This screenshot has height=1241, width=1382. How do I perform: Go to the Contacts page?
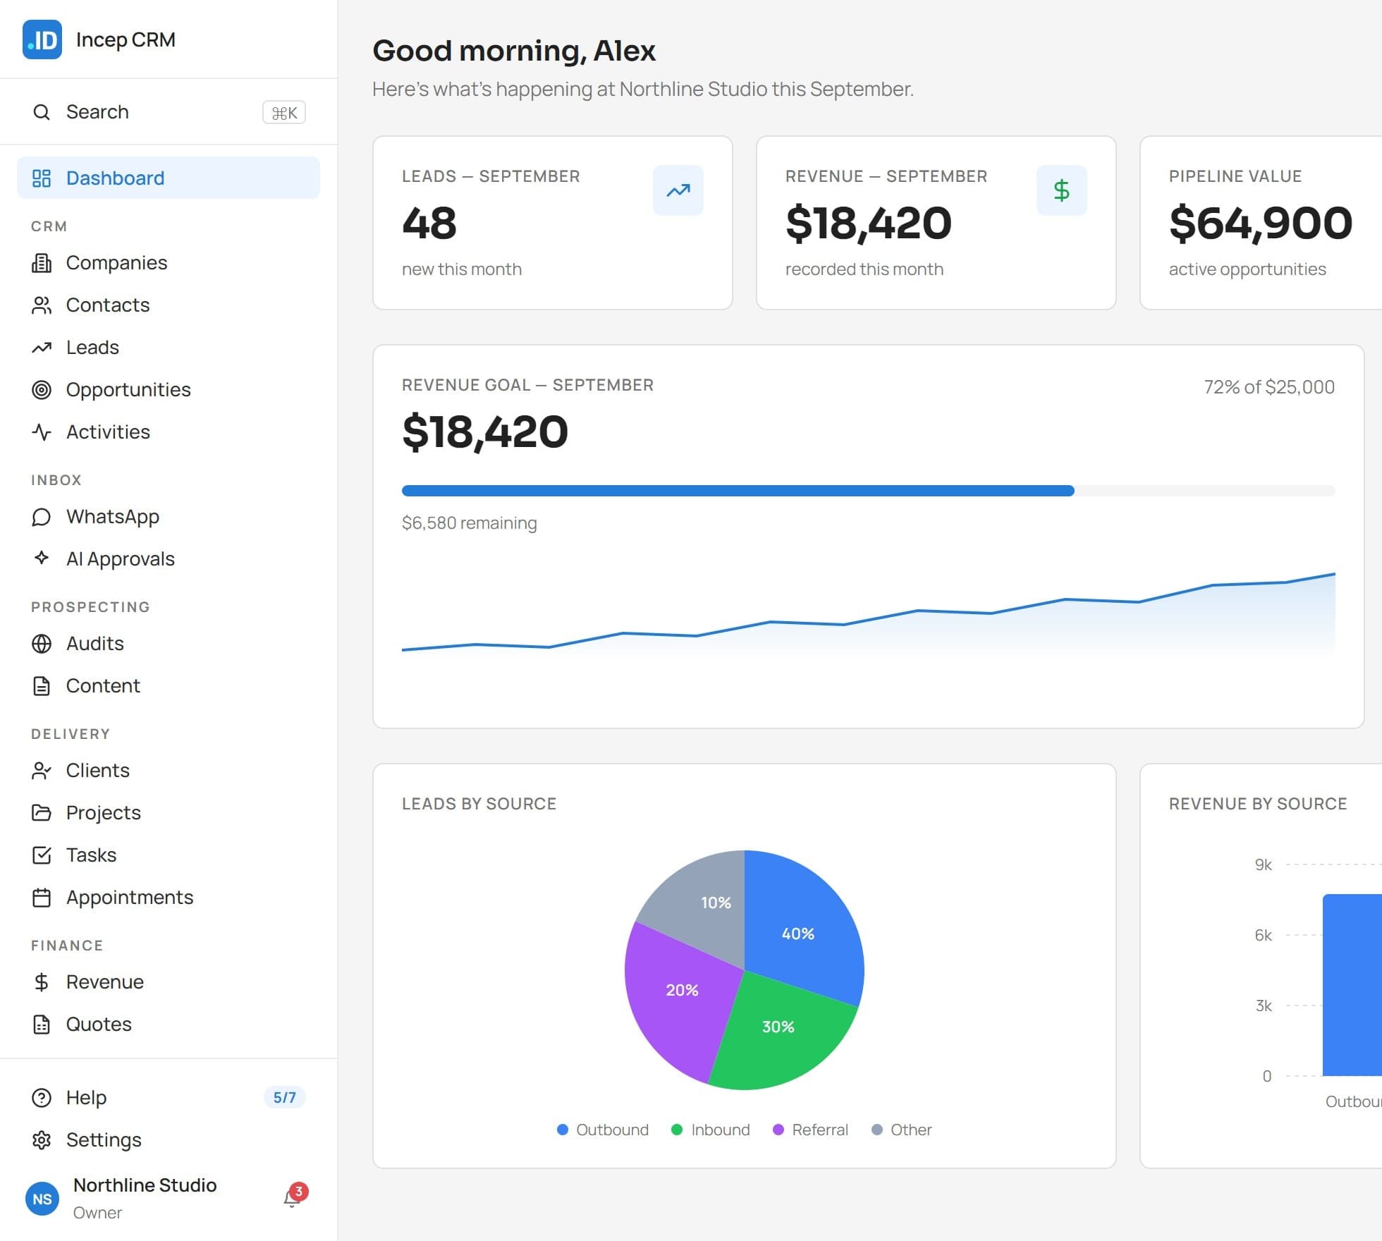169,305
